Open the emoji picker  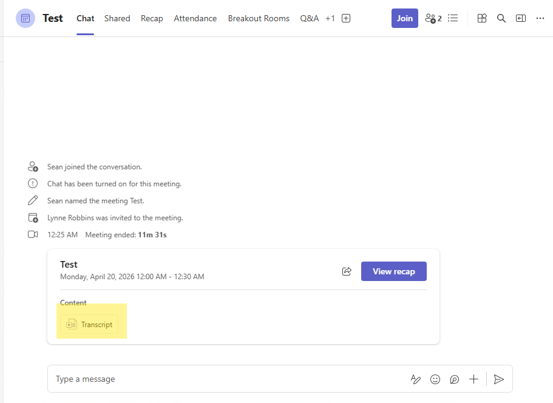coord(435,379)
